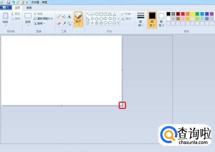Image resolution: width=215 pixels, height=152 pixels.
Task: Choose the straight Line shape
Action: point(88,14)
